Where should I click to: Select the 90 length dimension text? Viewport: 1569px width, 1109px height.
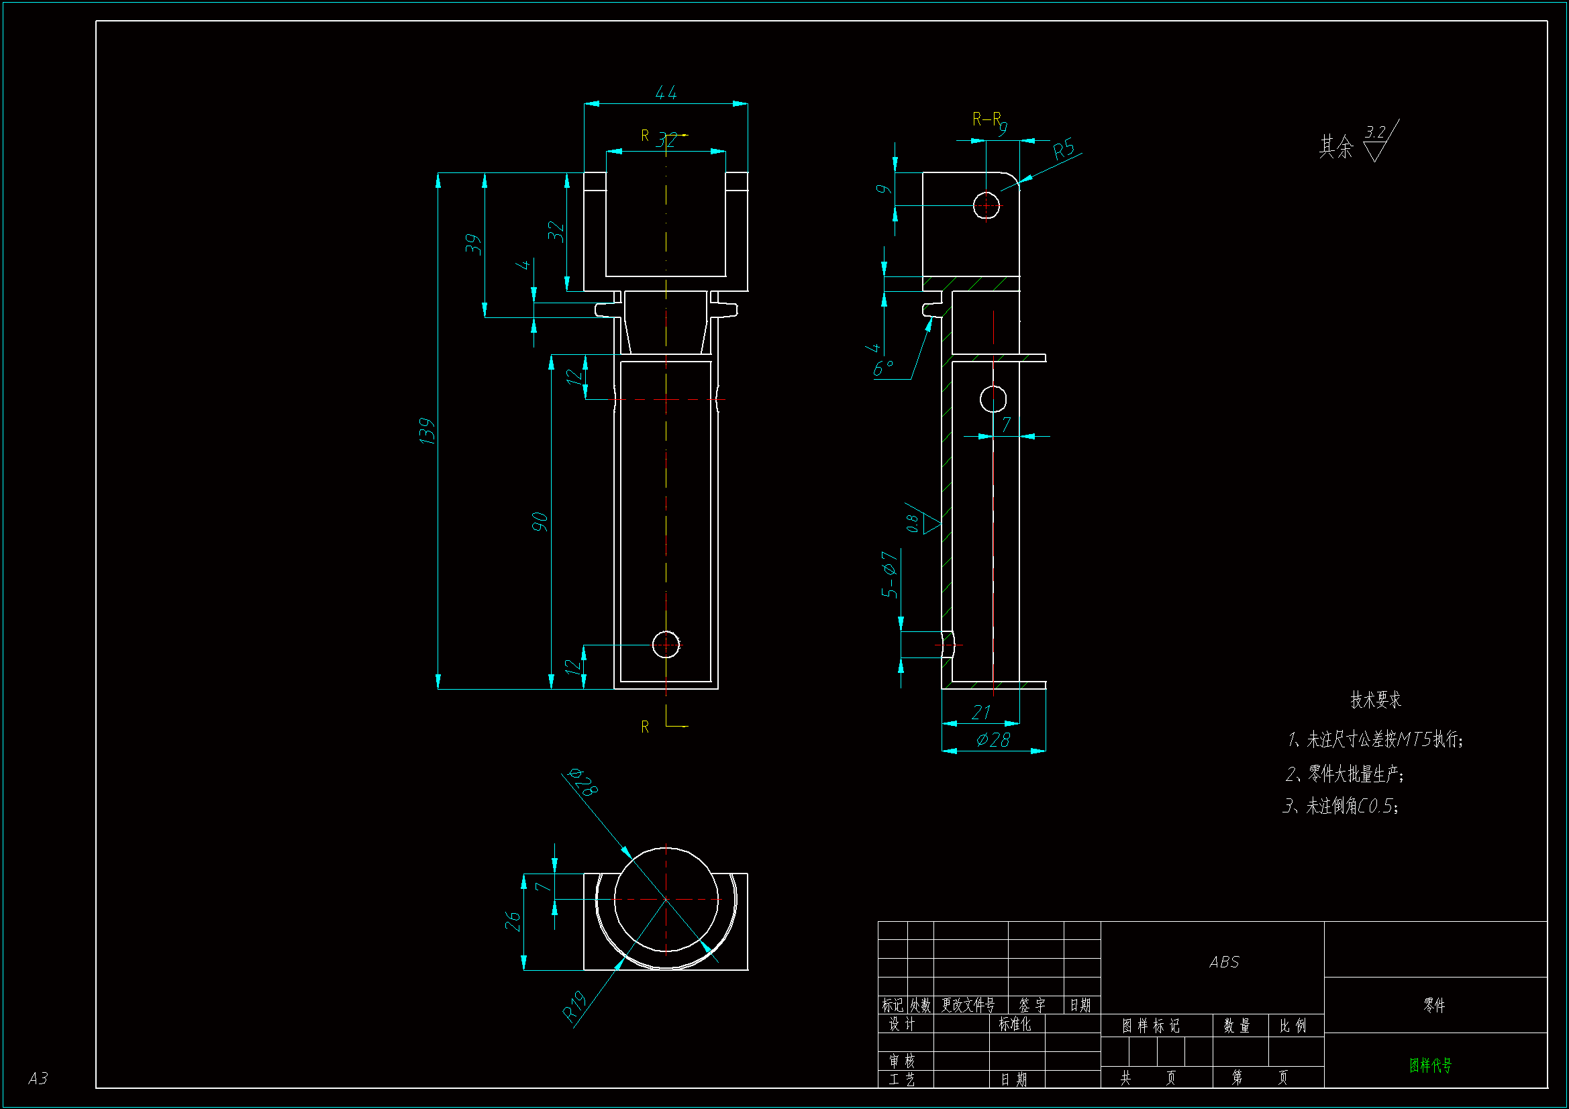pyautogui.click(x=540, y=522)
